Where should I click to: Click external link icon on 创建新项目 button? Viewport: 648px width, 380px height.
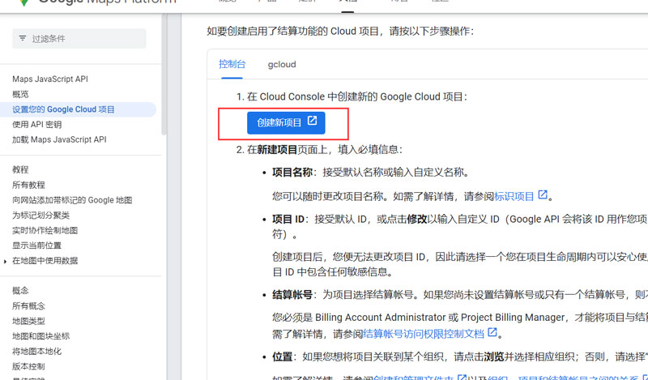click(312, 122)
